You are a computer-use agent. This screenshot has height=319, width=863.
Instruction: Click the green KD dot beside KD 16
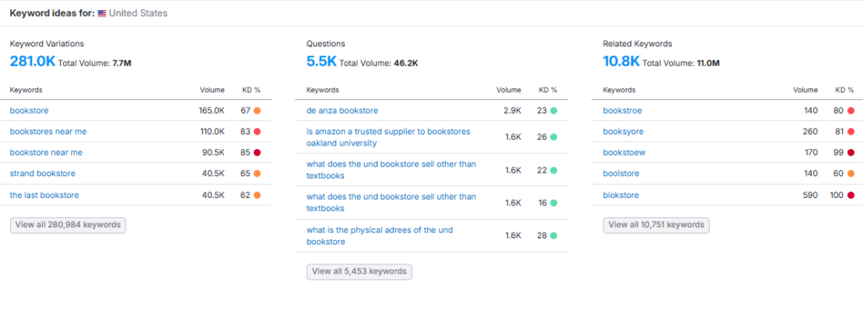[553, 203]
